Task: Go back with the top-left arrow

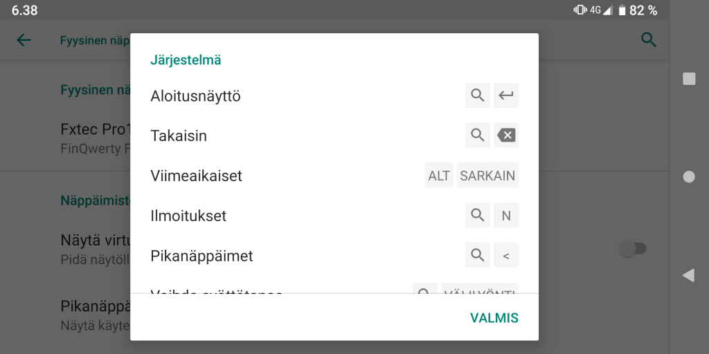Action: coord(24,40)
